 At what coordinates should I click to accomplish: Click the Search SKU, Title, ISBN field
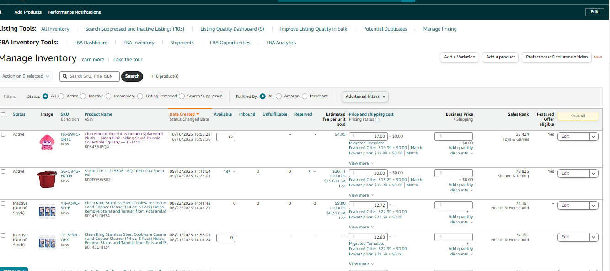tap(90, 76)
